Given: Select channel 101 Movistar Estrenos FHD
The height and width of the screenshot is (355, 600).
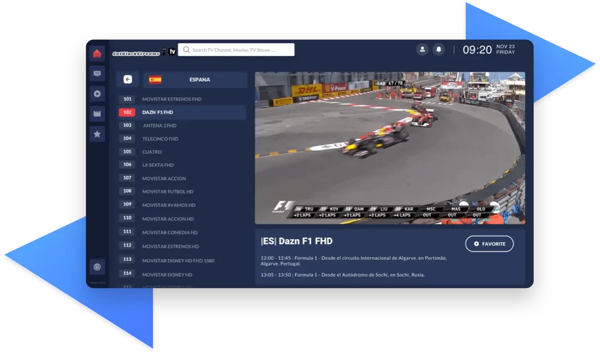Looking at the screenshot, I should coord(172,99).
